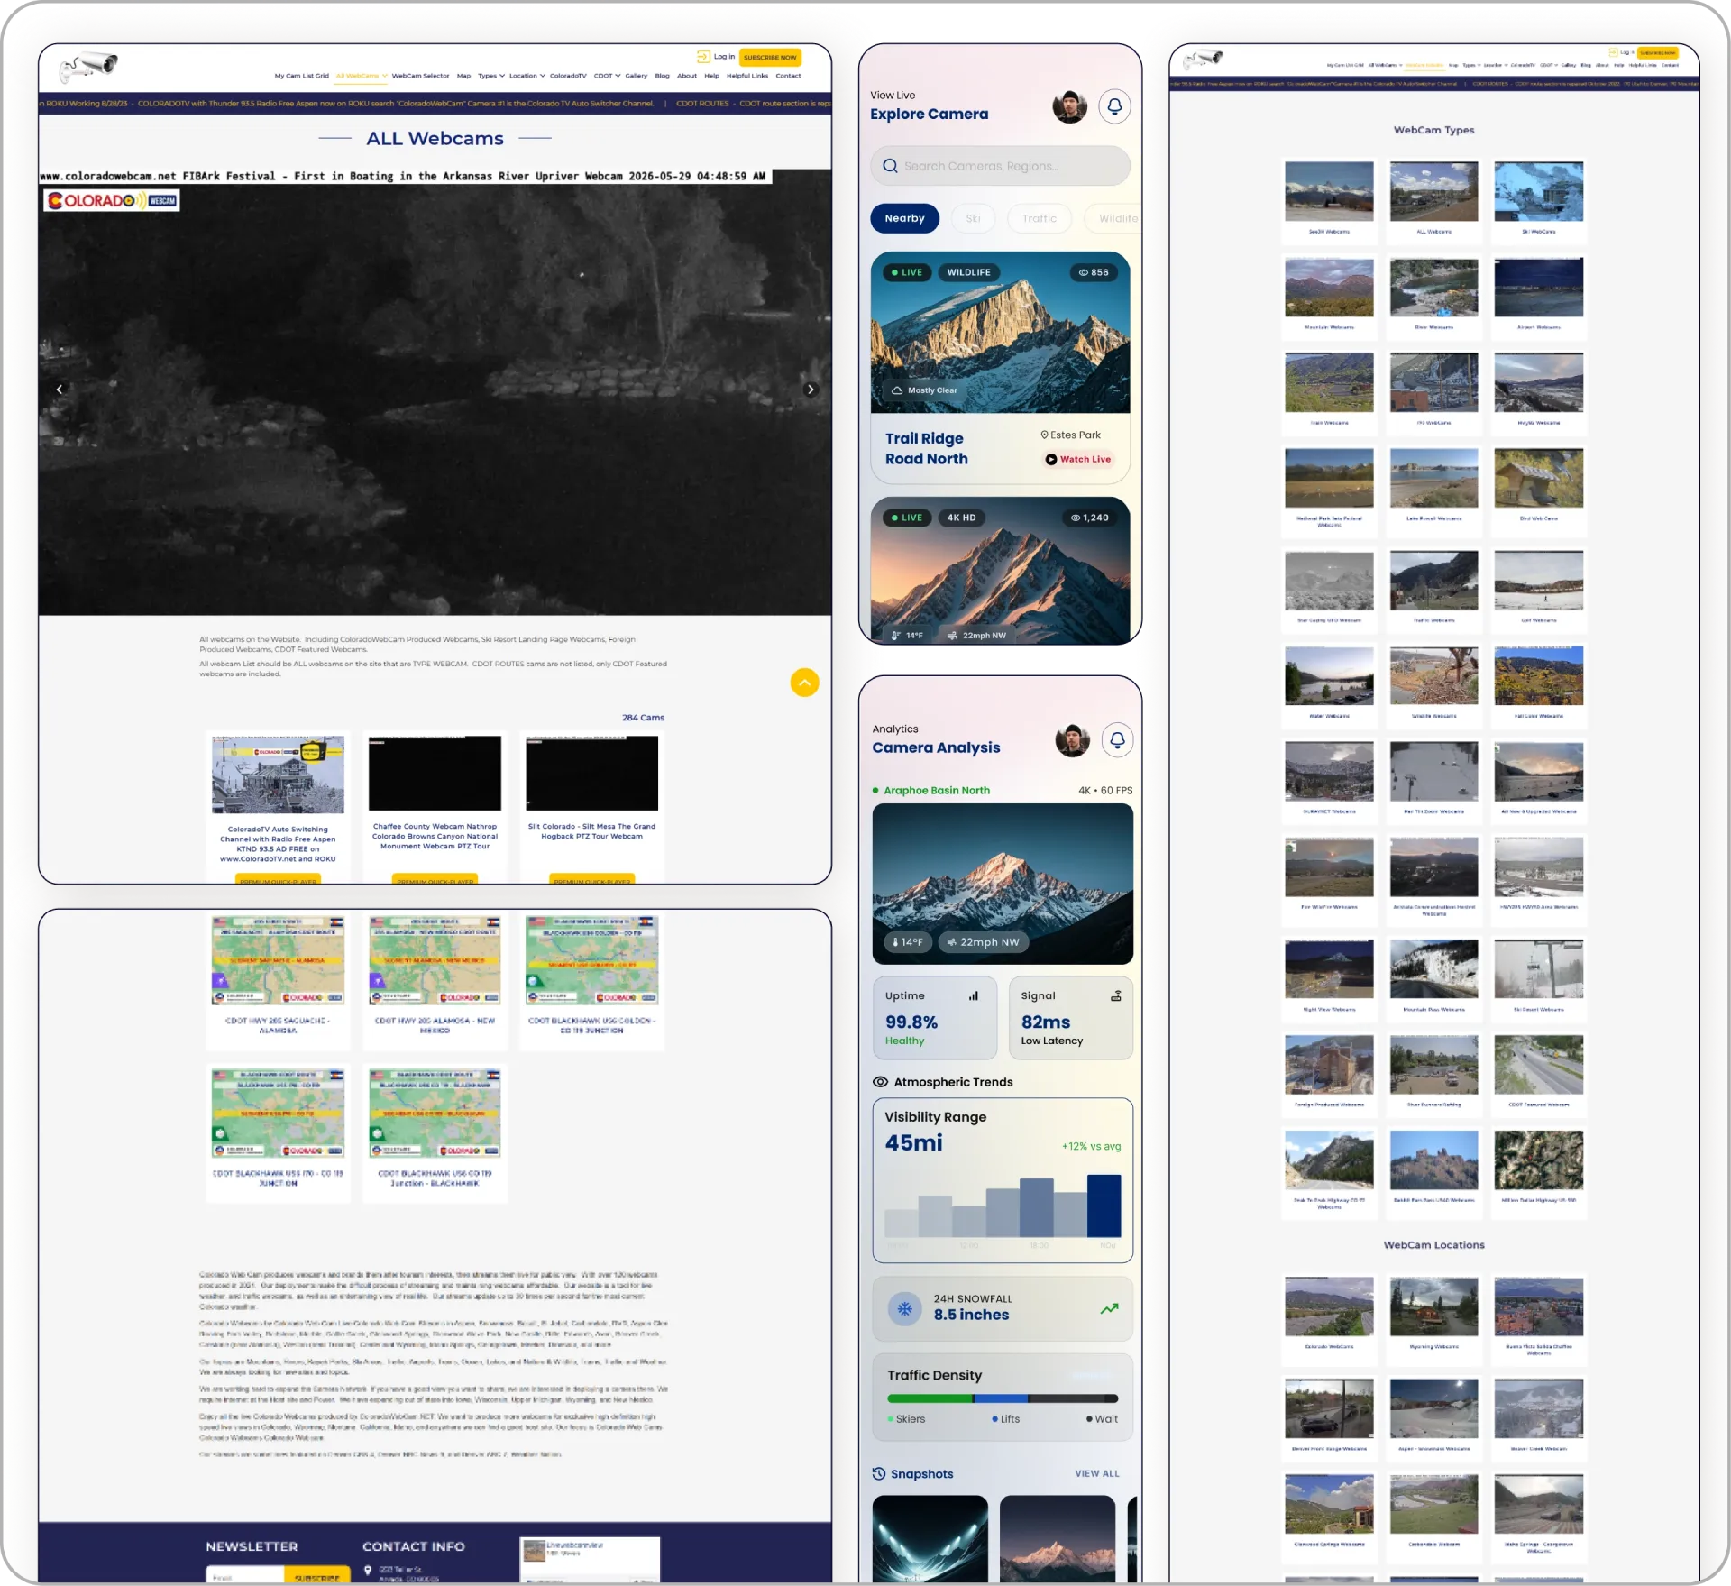
Task: Click the eye view-count icon showing 856
Action: 1083,272
